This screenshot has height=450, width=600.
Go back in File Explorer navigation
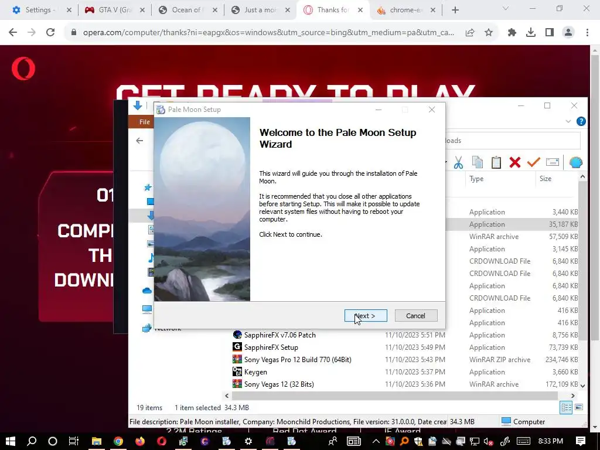coord(139,141)
